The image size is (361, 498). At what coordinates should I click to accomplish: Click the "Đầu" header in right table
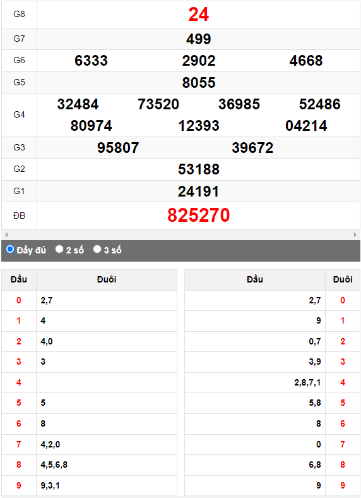tap(255, 279)
